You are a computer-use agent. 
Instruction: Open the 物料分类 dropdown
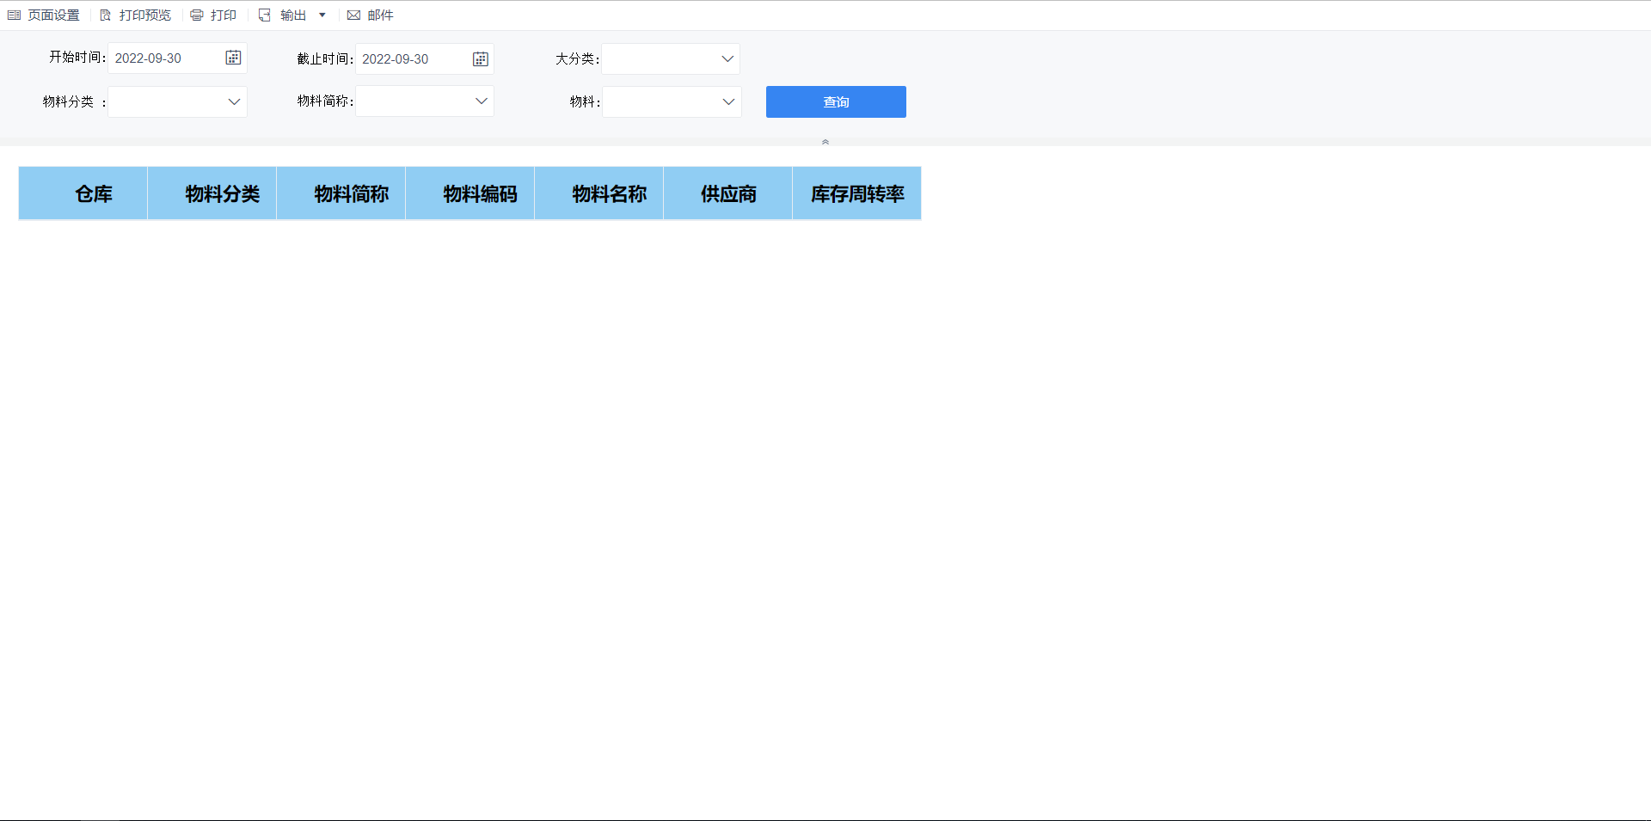(233, 101)
